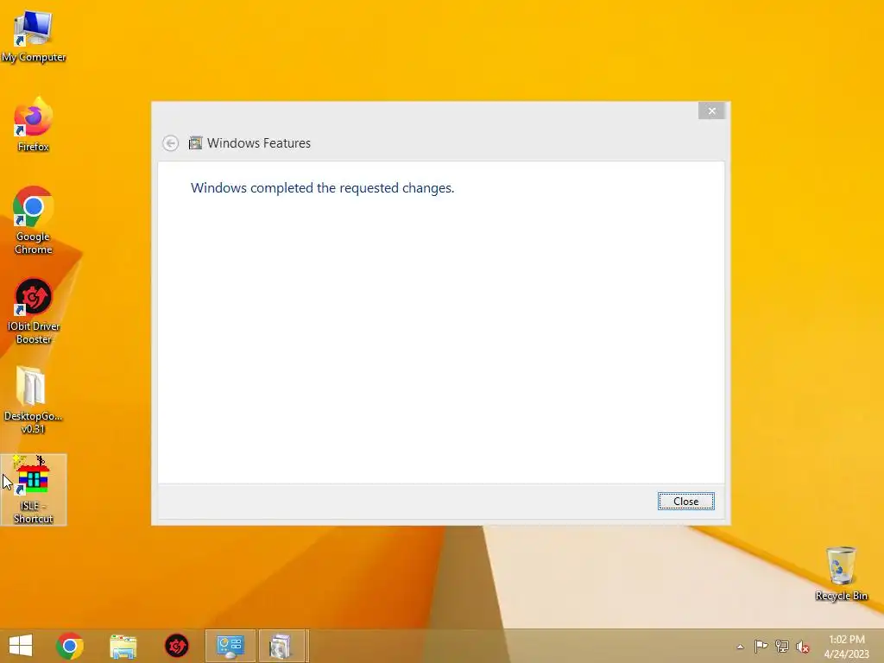Switch to Control Panel taskbar button

230,646
